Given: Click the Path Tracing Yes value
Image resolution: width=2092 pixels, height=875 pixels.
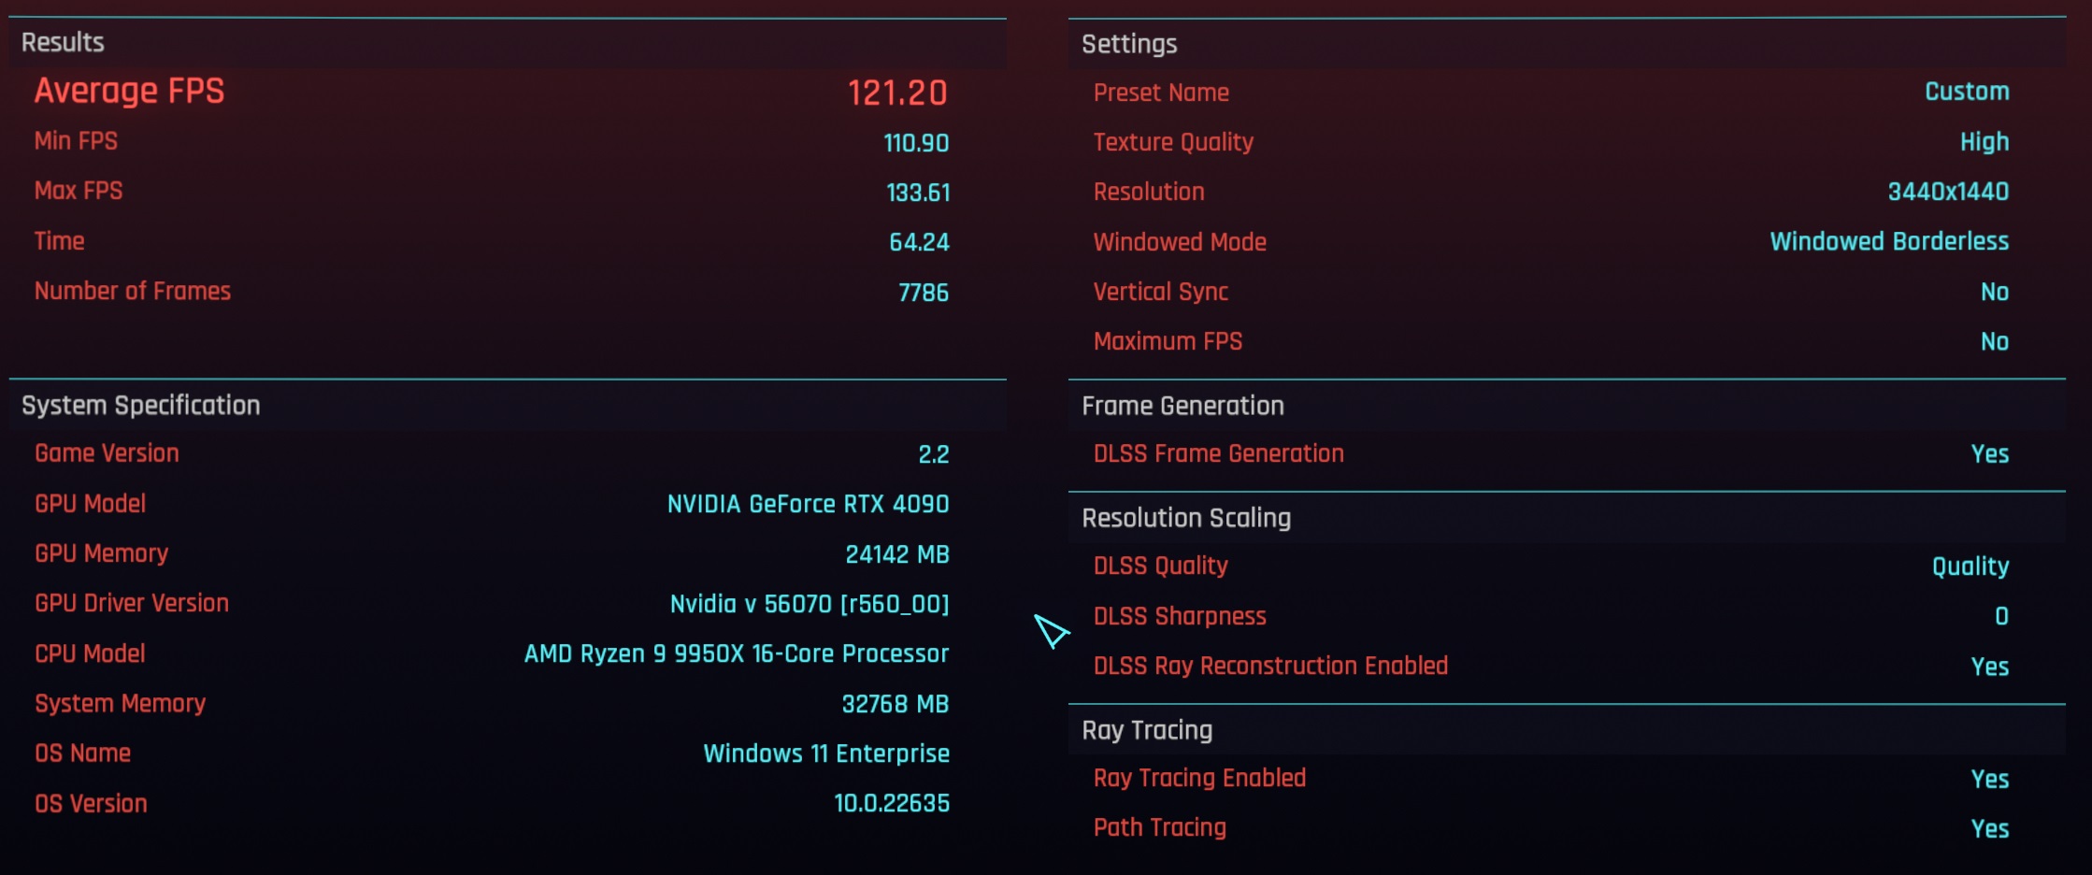Looking at the screenshot, I should point(1990,828).
